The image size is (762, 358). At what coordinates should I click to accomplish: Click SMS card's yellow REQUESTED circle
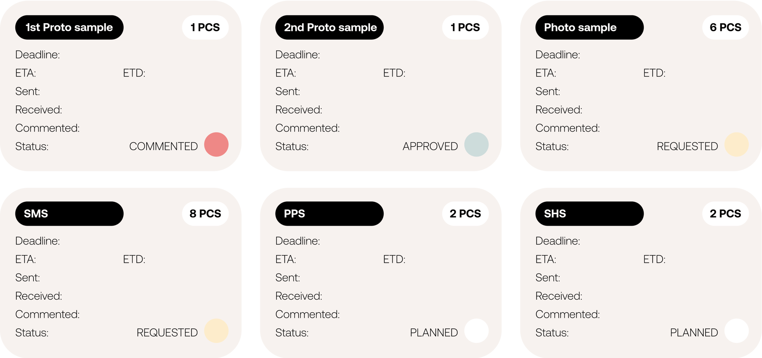pos(216,331)
